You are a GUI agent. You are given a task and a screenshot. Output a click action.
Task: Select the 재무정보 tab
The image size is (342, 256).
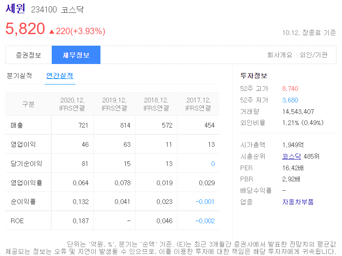pos(76,55)
